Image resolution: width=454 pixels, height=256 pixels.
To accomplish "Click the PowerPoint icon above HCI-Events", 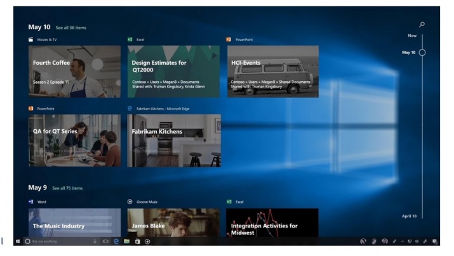I will (x=229, y=39).
